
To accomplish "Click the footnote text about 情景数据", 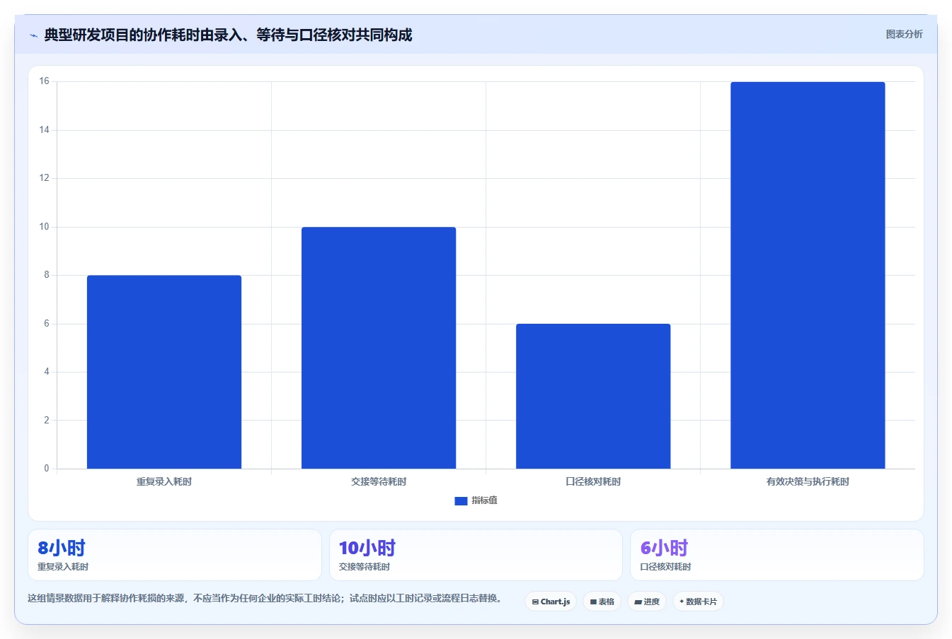I will pyautogui.click(x=266, y=598).
